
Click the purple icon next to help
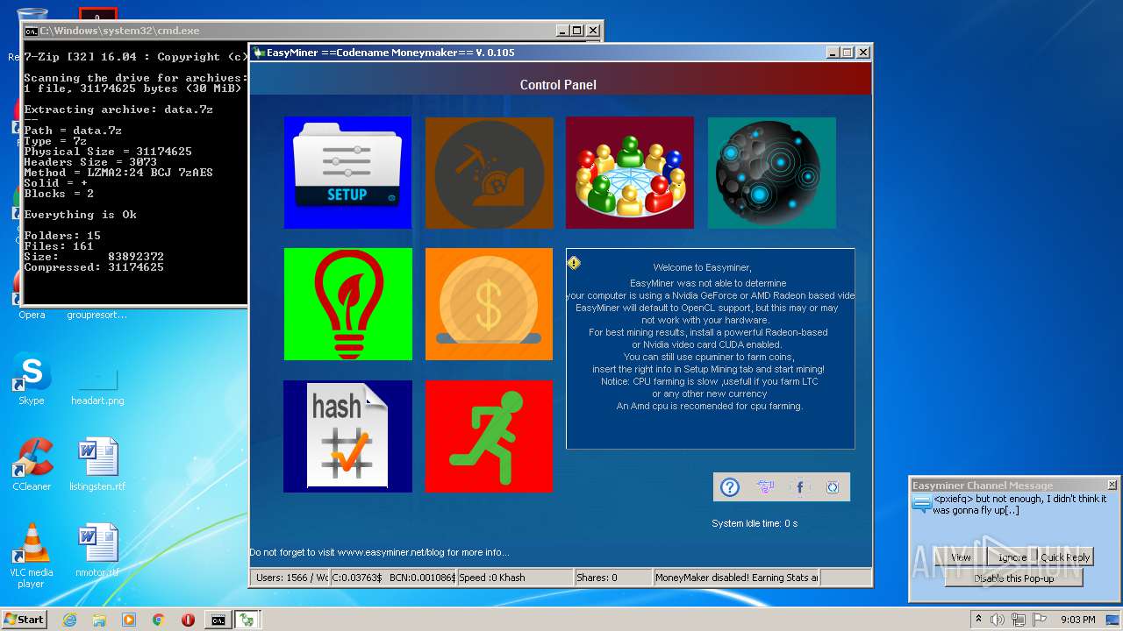pos(765,487)
